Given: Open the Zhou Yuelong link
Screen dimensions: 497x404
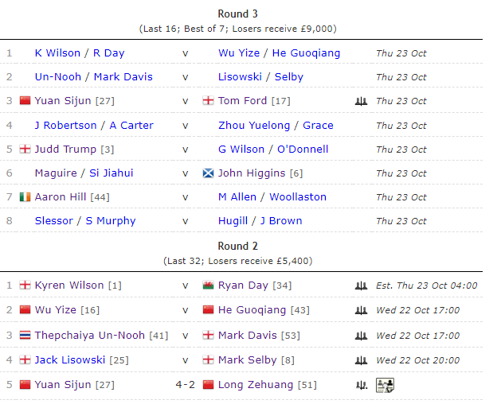Looking at the screenshot, I should [255, 125].
